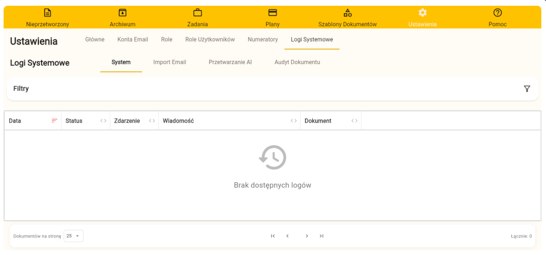Image resolution: width=546 pixels, height=255 pixels.
Task: Toggle sort order on Data column
Action: coord(54,121)
